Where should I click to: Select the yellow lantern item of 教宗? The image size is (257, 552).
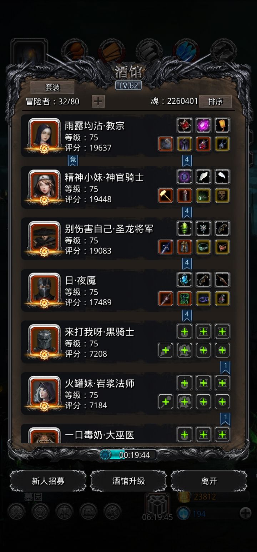222,125
